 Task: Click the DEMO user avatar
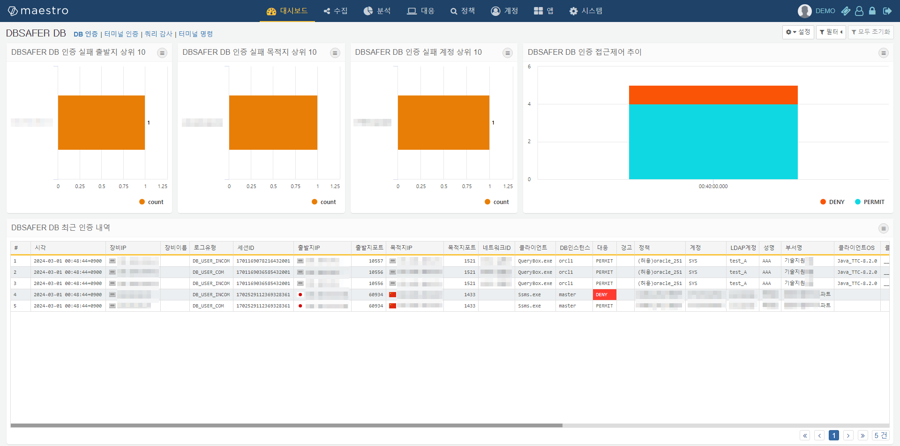click(804, 11)
